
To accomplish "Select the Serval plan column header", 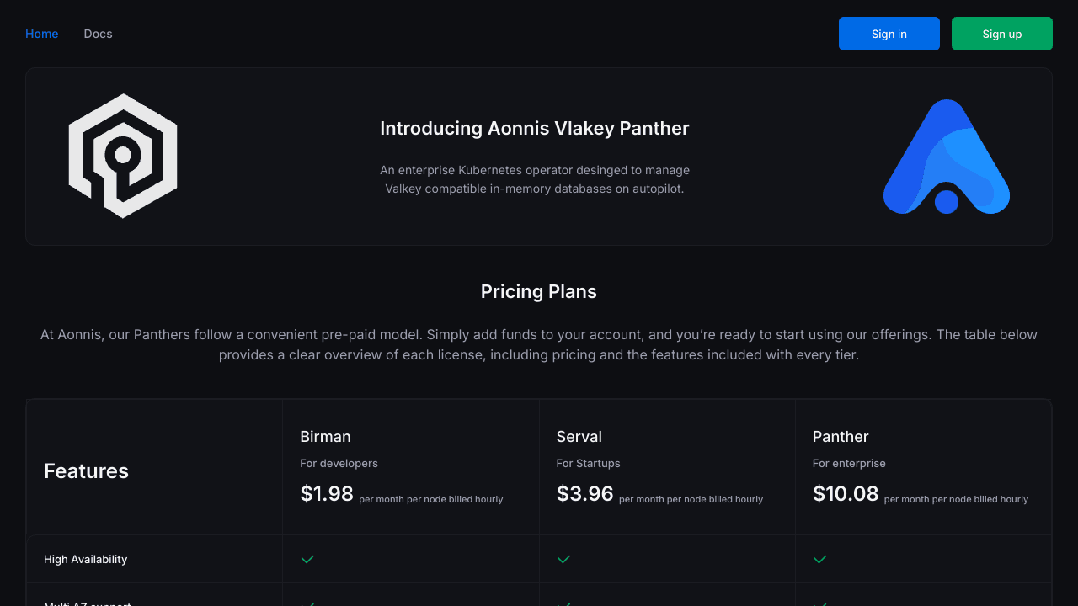I will [x=579, y=437].
